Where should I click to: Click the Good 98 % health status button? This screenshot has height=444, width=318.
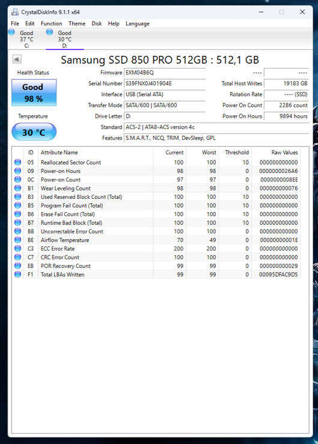(x=34, y=93)
